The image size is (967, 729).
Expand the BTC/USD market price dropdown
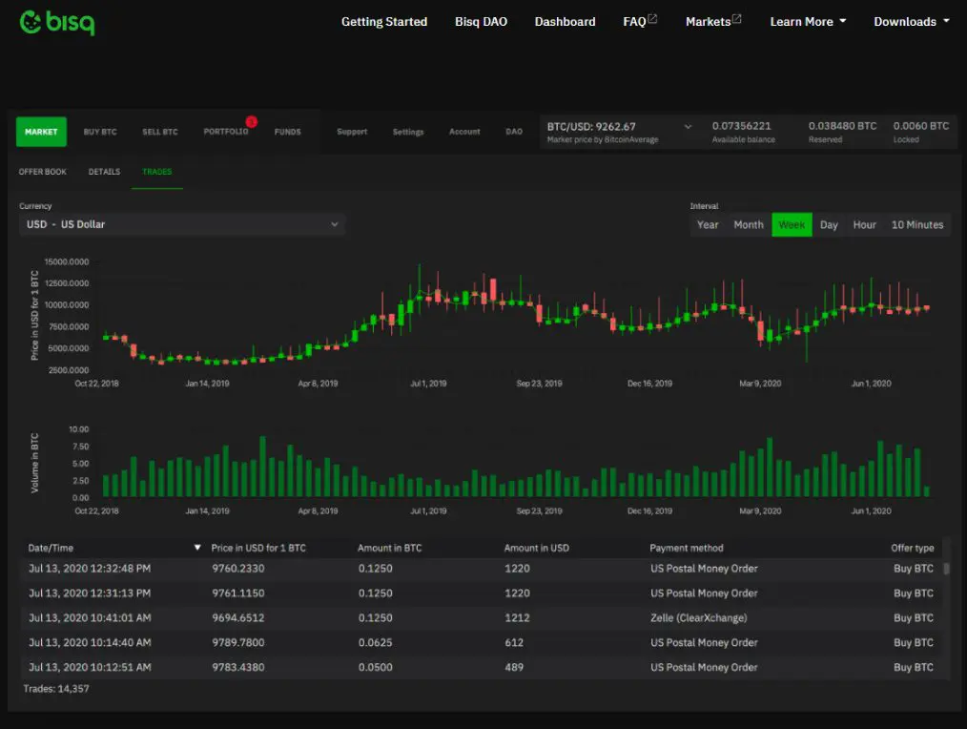coord(688,127)
